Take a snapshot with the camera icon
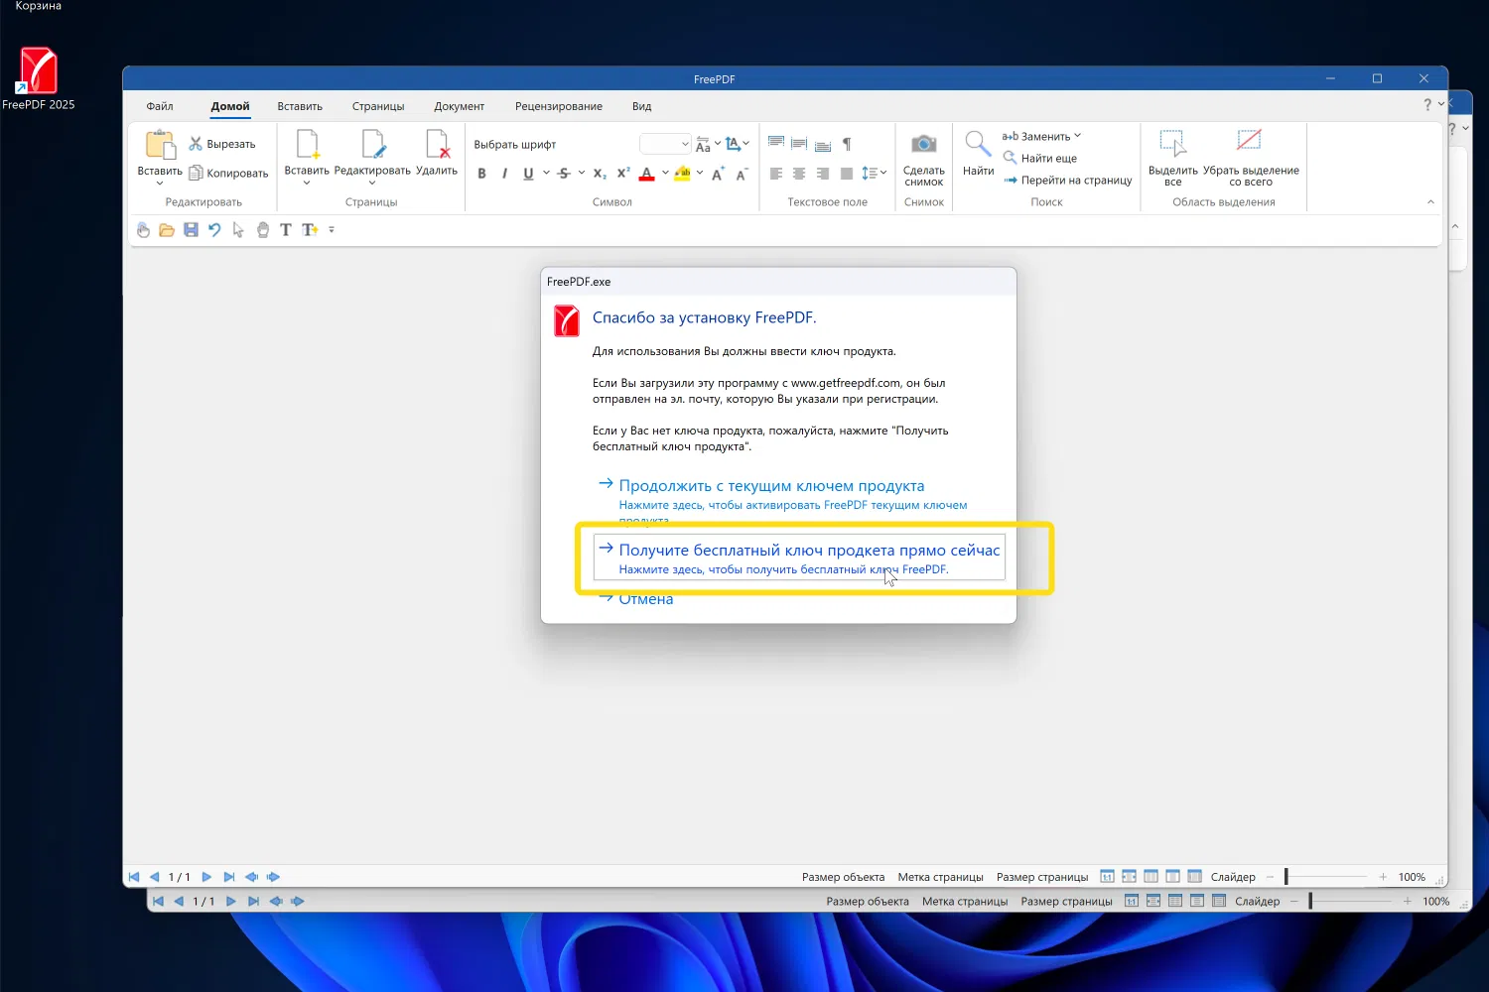The width and height of the screenshot is (1489, 992). [x=924, y=144]
